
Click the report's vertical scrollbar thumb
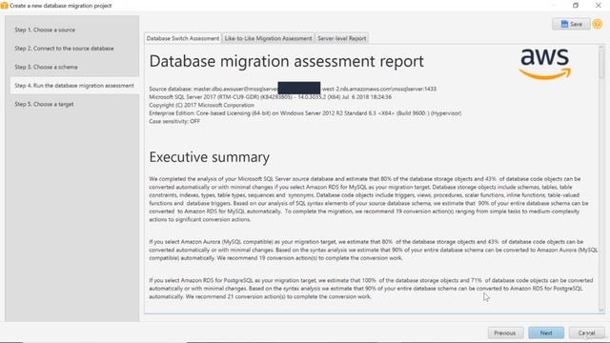point(601,64)
